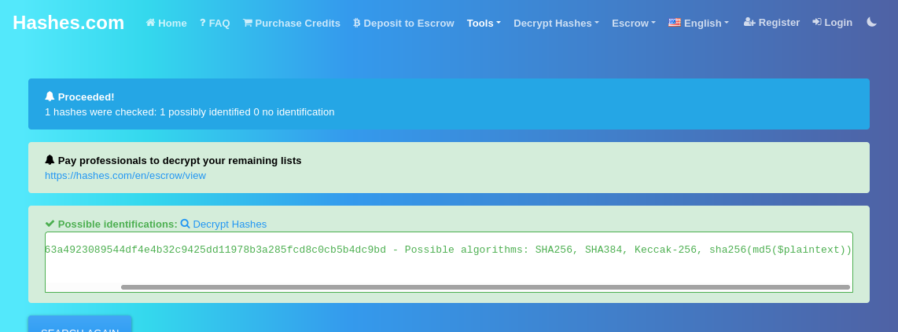Click the Home house icon
This screenshot has height=332, width=898.
pos(151,23)
